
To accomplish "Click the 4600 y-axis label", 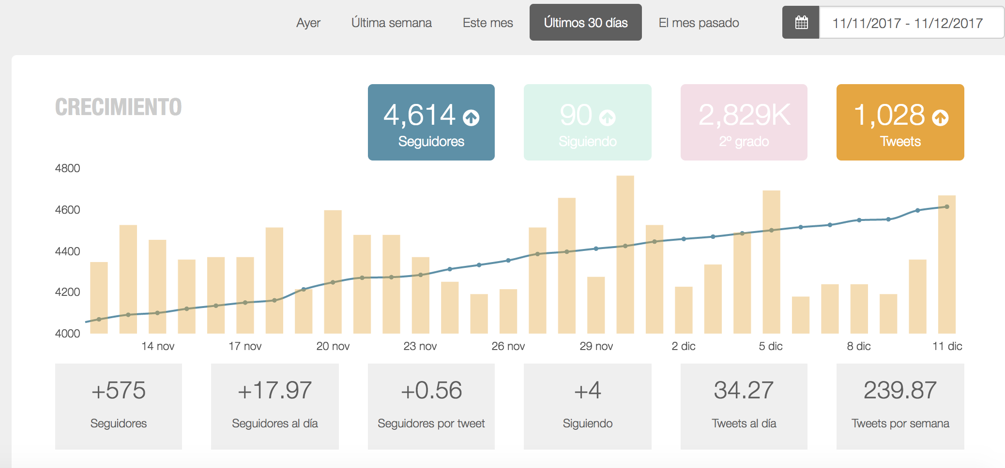I will click(68, 210).
